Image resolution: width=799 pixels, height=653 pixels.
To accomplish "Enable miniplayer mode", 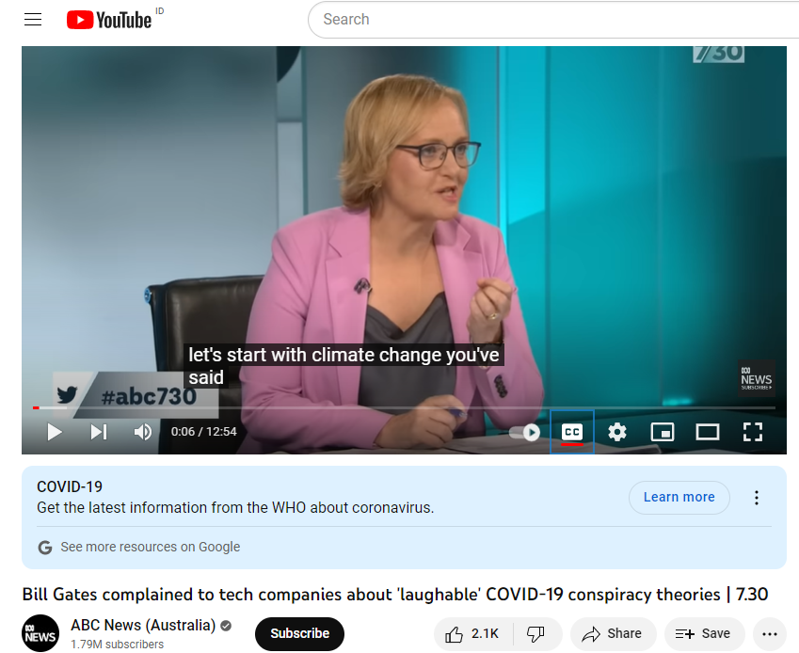I will (663, 433).
